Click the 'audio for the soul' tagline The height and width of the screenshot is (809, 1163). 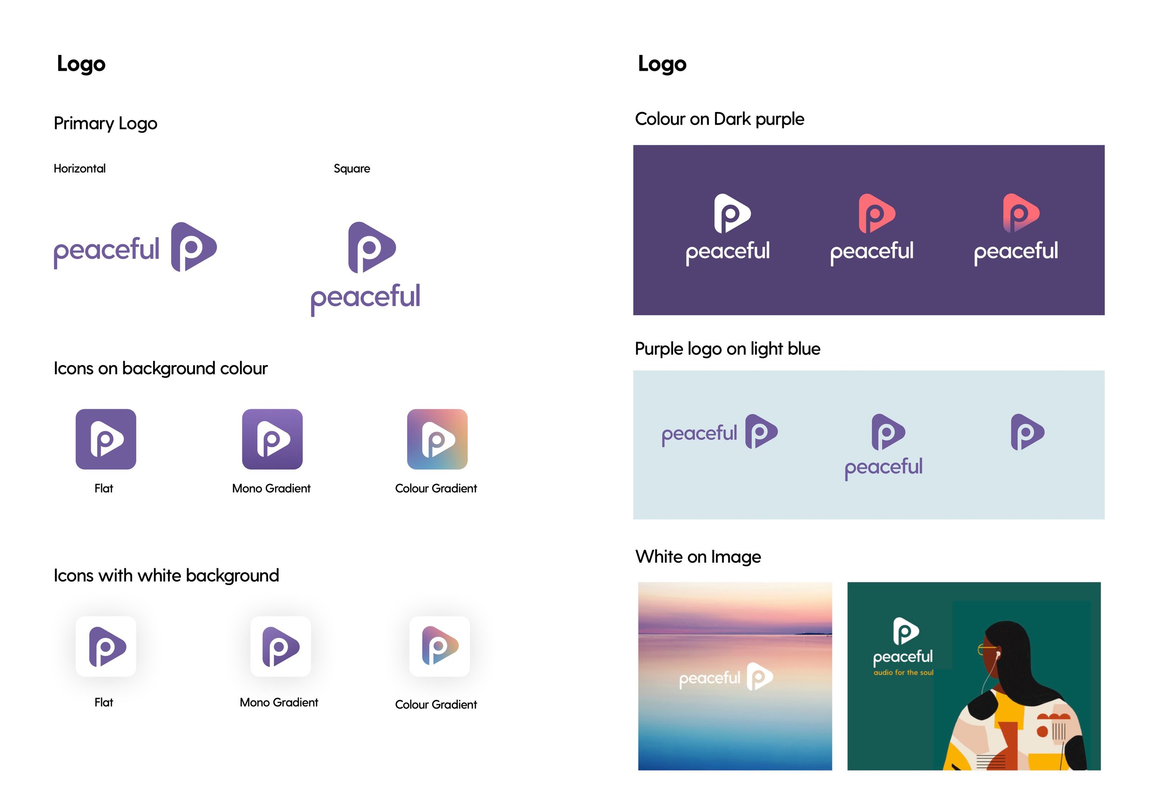(x=903, y=672)
